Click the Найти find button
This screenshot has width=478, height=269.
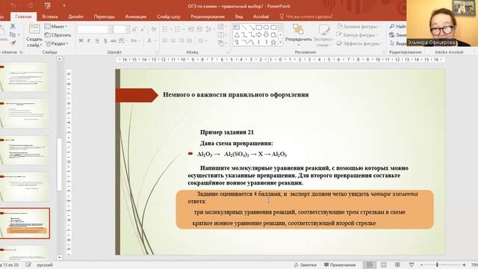[398, 27]
